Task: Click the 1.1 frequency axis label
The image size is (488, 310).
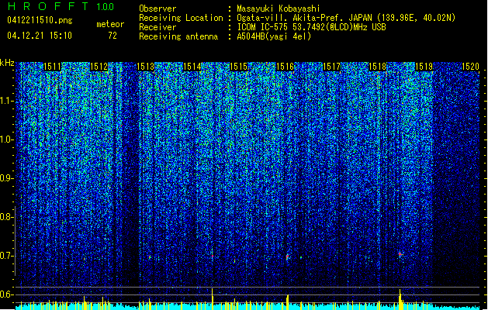Action: [x=6, y=101]
